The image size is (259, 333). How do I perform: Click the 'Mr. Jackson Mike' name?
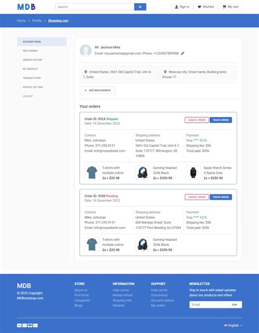[x=108, y=47]
